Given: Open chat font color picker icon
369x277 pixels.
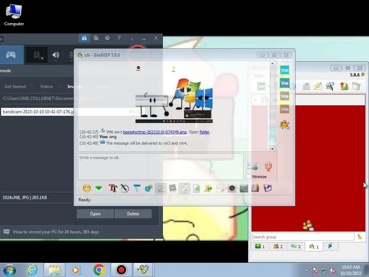Looking at the screenshot, I should 125,188.
